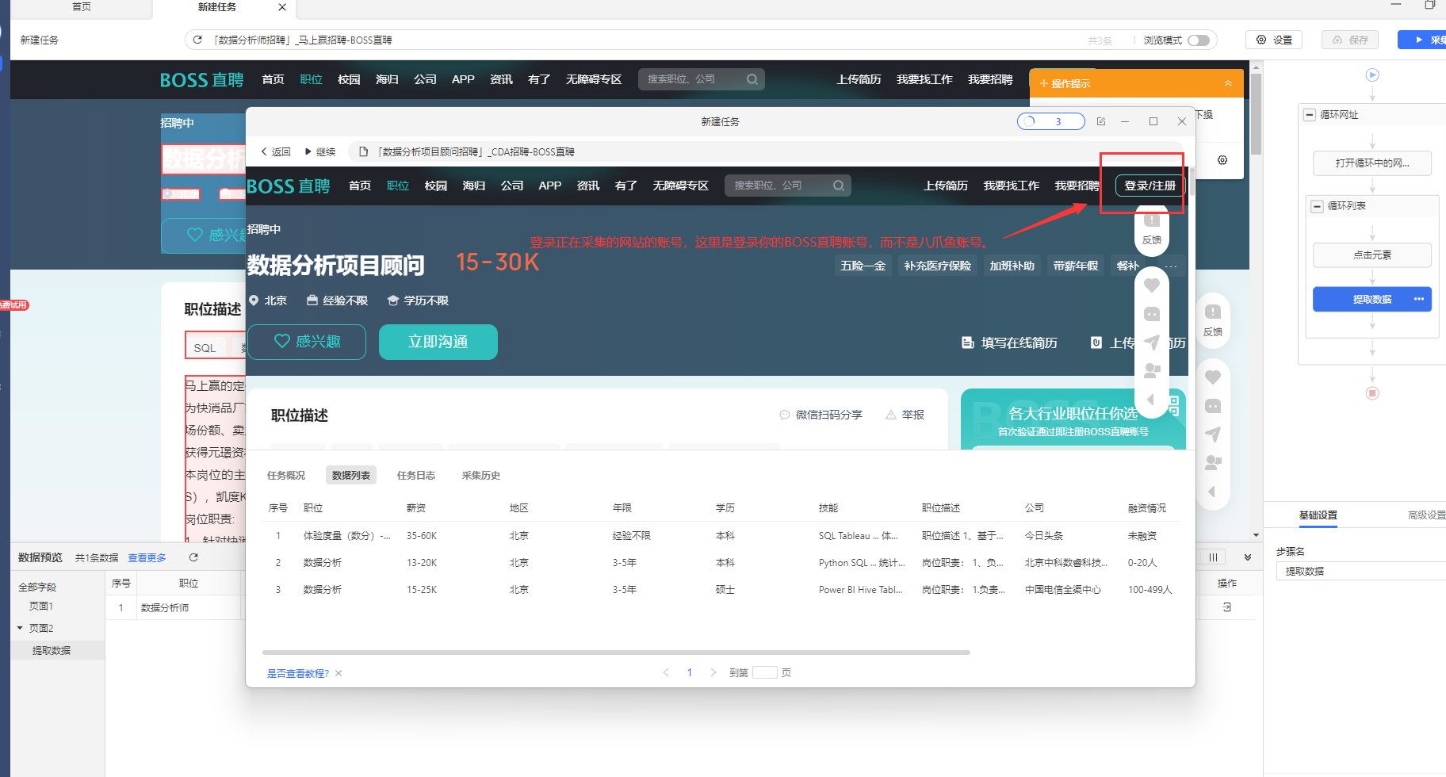Switch to the 数据列表 tab
The height and width of the screenshot is (777, 1446).
click(x=350, y=475)
